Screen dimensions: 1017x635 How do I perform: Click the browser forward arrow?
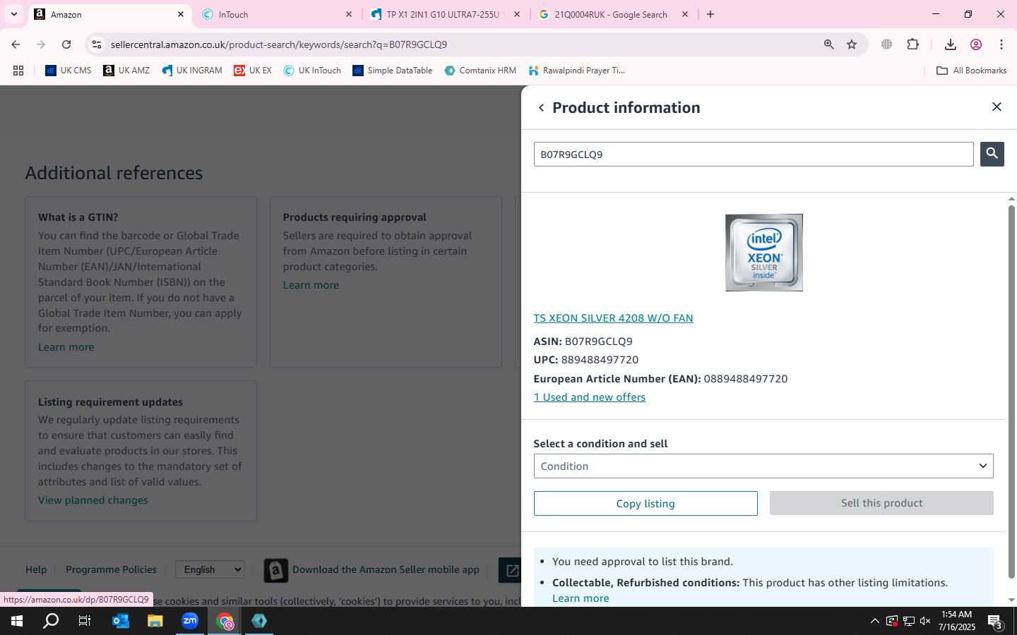(41, 44)
